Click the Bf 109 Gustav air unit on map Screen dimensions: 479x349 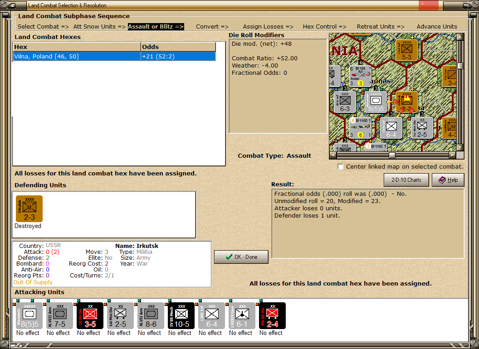click(361, 76)
